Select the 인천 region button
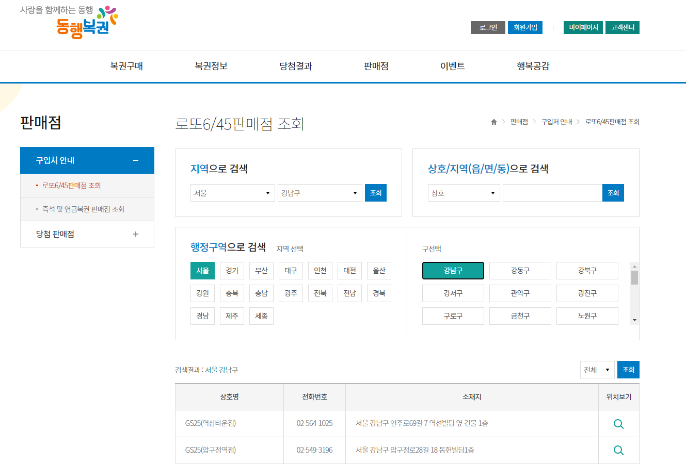 pyautogui.click(x=320, y=271)
